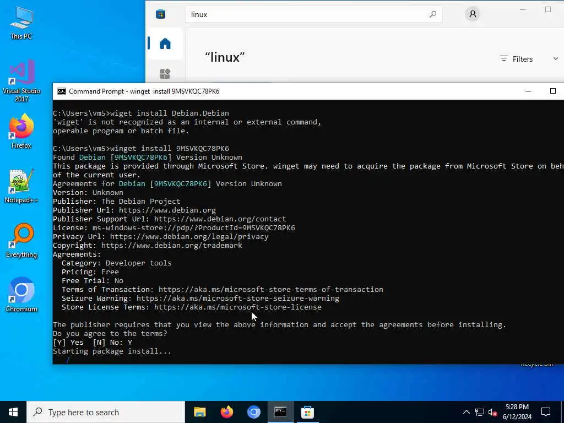Click the Seizure Warning aka.ms URL

click(237, 298)
